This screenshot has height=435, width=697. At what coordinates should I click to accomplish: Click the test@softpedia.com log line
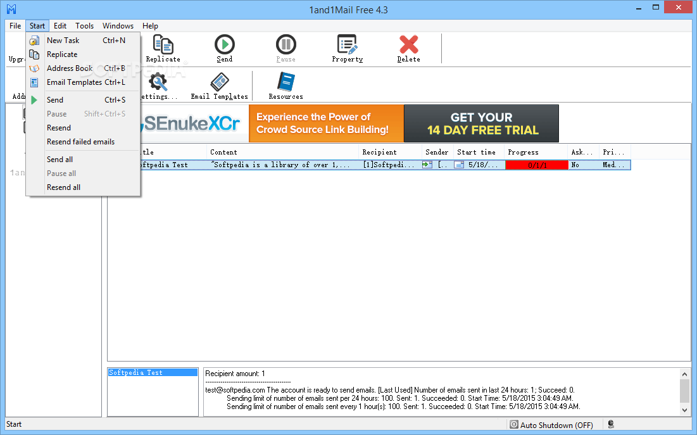[x=390, y=390]
